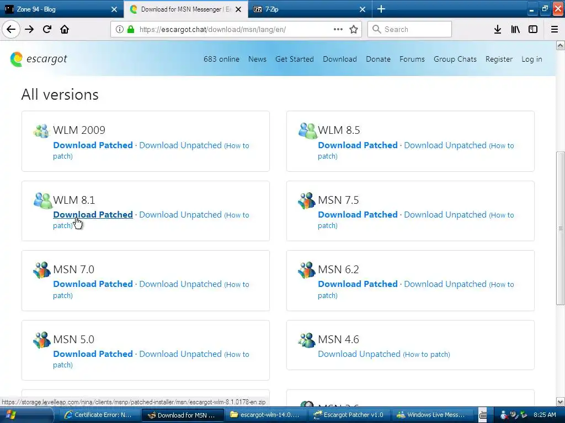
Task: Download Patched WLM 8.5
Action: click(x=358, y=145)
